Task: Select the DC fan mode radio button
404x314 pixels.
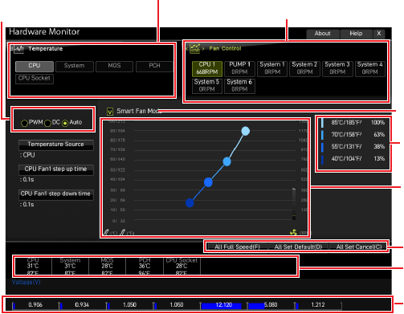Action: point(47,123)
